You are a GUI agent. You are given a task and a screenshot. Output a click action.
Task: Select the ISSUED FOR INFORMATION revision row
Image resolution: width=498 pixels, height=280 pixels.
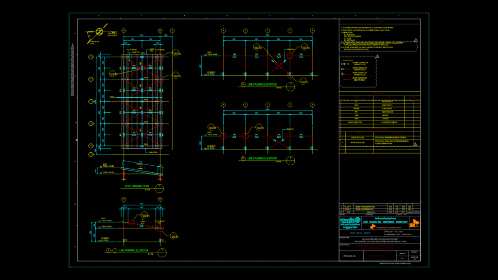(379, 209)
